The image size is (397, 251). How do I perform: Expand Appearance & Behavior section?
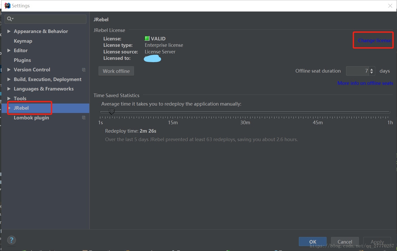coord(9,31)
